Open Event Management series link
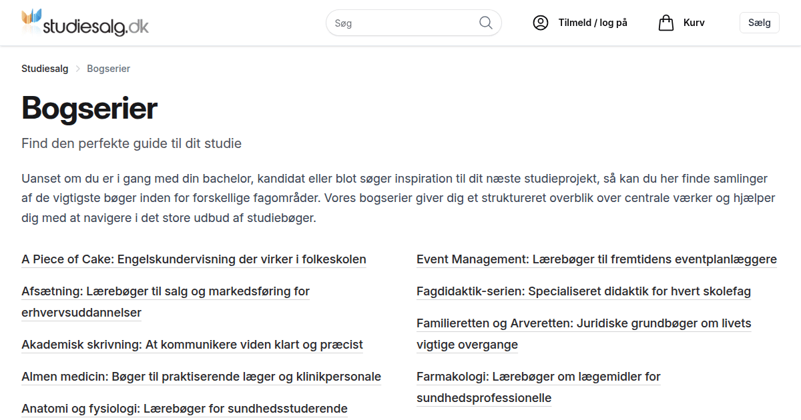801x420 pixels. (x=596, y=259)
